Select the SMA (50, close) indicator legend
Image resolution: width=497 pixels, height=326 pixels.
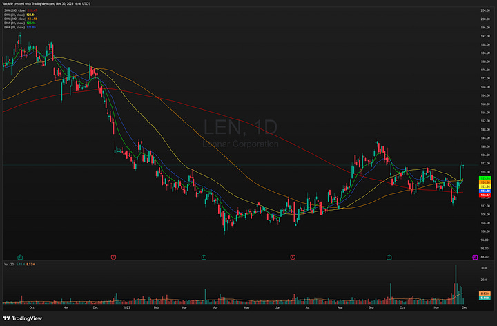point(19,15)
